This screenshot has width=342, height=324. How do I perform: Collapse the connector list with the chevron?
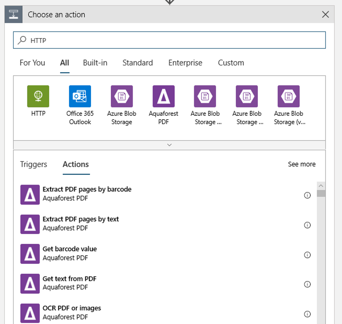(169, 145)
